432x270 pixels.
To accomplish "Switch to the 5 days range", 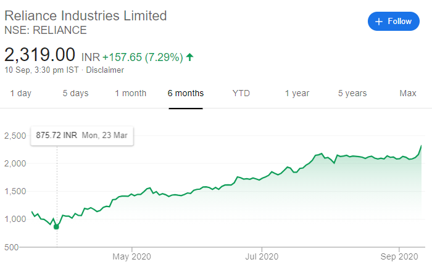I will coord(75,93).
